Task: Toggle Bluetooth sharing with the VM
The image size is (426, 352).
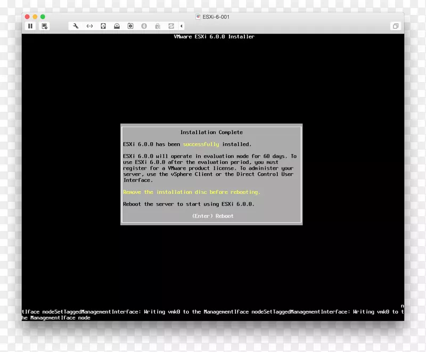Action: coord(144,26)
